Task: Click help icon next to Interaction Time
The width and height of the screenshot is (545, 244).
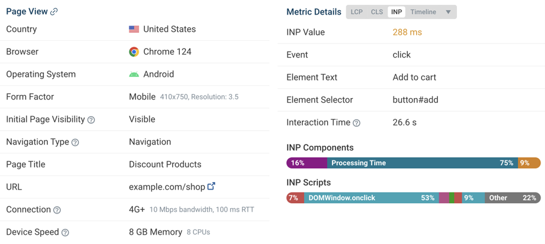Action: (x=356, y=123)
